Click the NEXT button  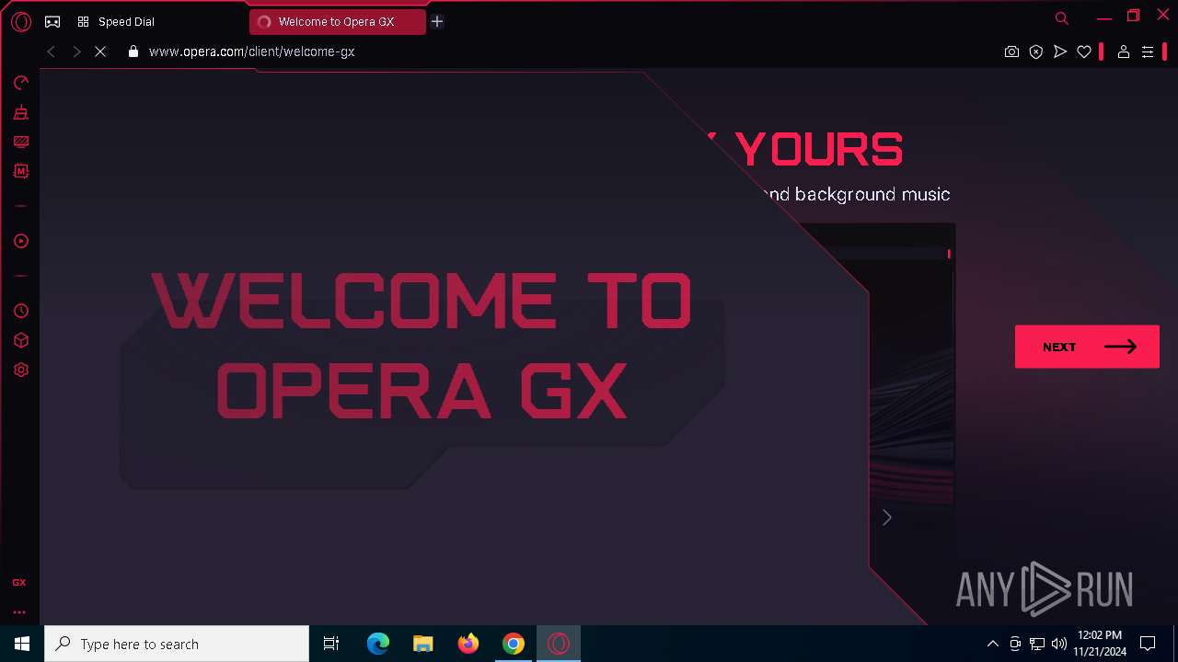click(1087, 347)
